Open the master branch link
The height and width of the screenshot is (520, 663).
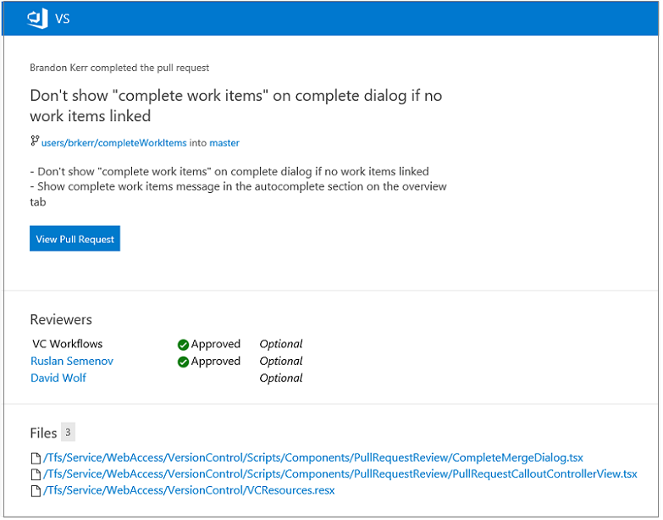click(224, 143)
